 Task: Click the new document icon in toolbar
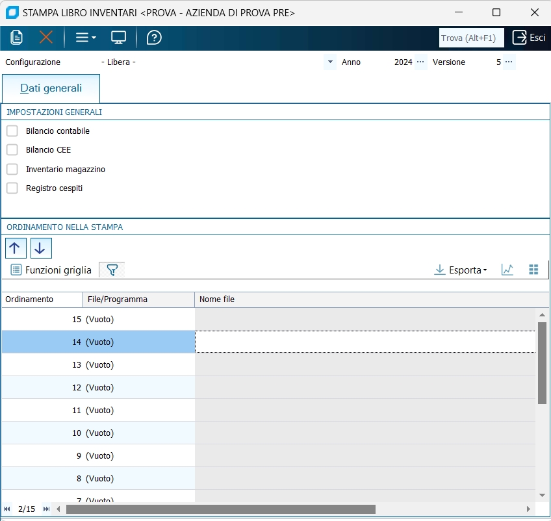(x=17, y=38)
